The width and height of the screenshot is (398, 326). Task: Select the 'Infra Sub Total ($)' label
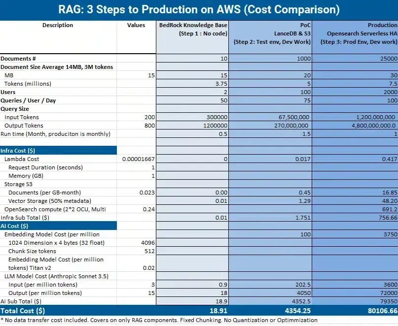25,218
